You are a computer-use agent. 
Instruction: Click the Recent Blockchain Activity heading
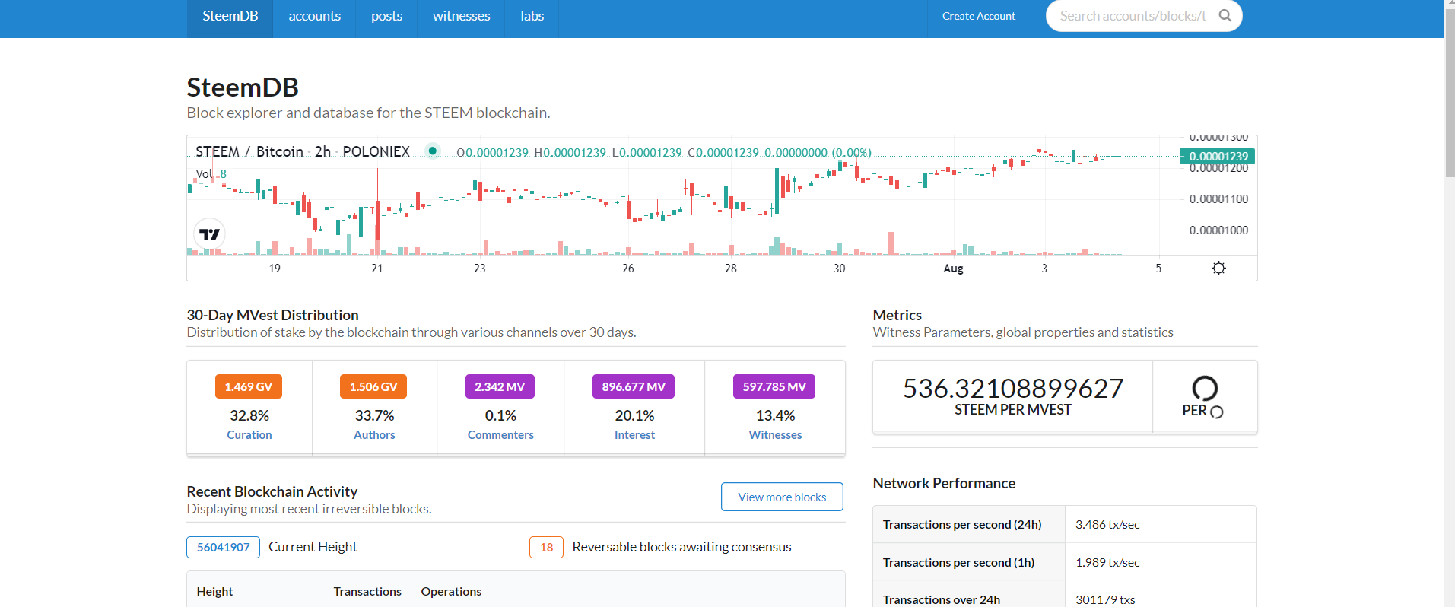272,491
